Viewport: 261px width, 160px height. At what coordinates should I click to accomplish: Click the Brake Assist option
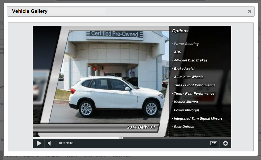tap(184, 68)
